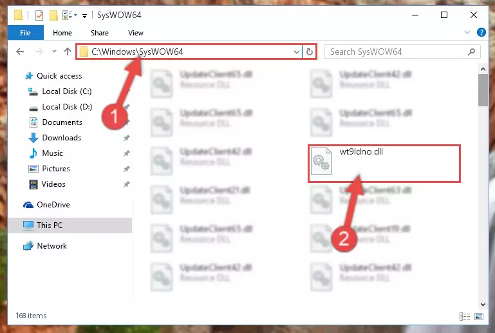This screenshot has height=333, width=495.
Task: Go up one folder level
Action: 67,52
